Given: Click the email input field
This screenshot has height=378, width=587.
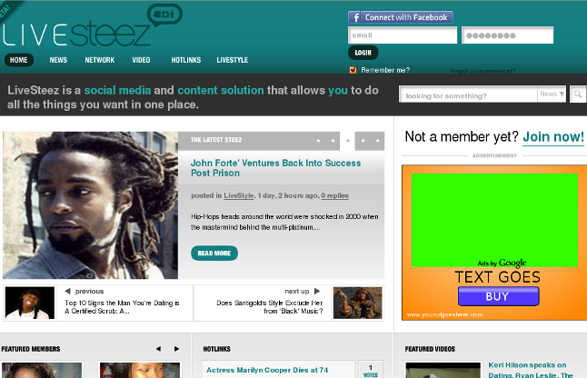Looking at the screenshot, I should coord(403,35).
